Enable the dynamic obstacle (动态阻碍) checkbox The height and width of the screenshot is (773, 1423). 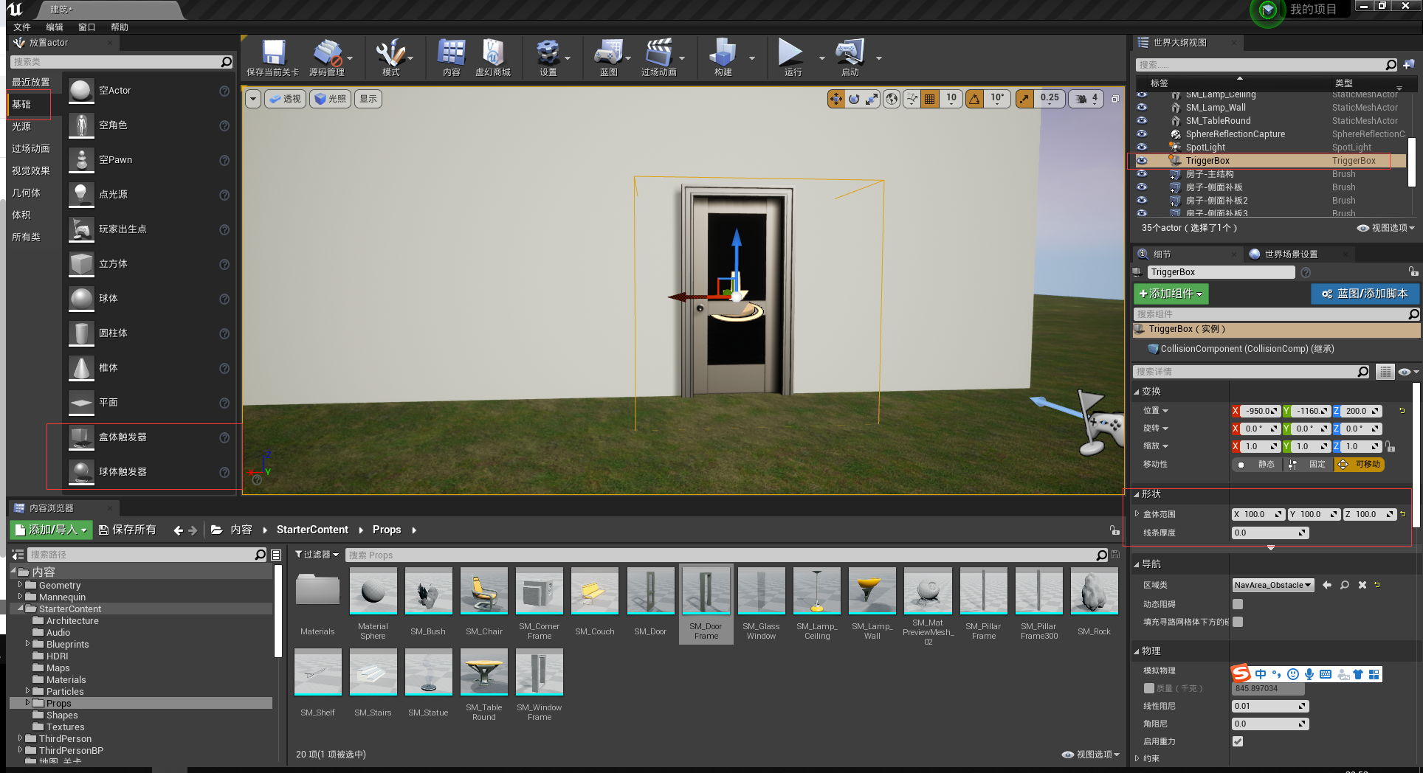point(1238,604)
